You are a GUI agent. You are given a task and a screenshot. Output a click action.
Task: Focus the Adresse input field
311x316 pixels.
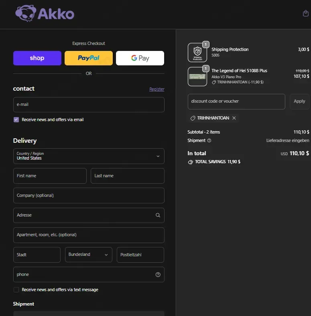(x=89, y=215)
